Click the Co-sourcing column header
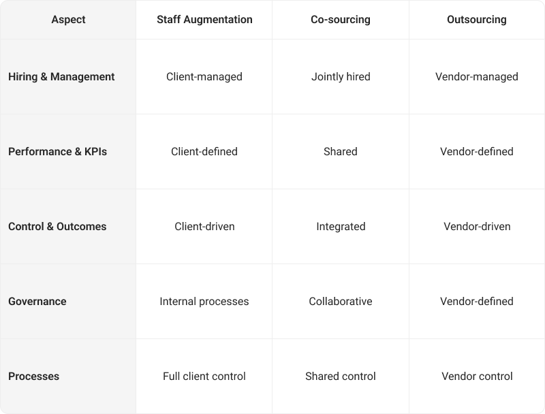The height and width of the screenshot is (414, 545). coord(341,20)
